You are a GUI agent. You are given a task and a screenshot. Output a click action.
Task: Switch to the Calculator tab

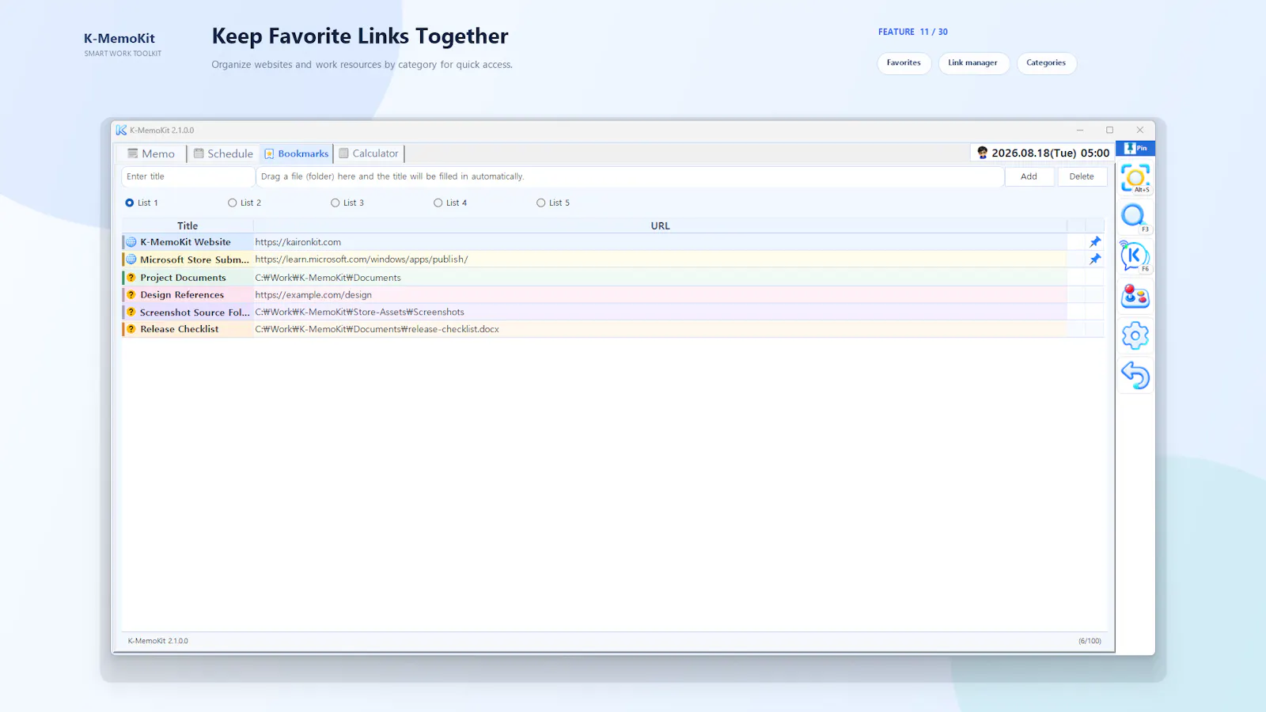pos(369,153)
